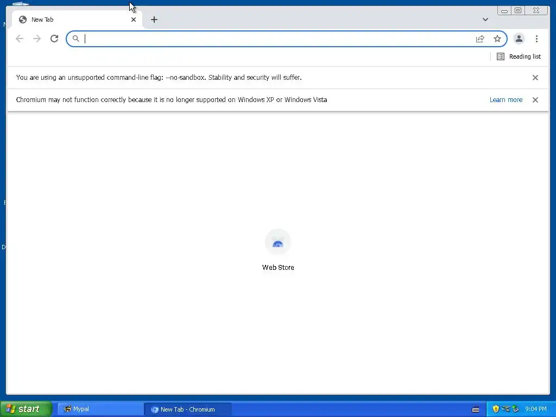The image size is (556, 417).
Task: Open the share this page icon
Action: pyautogui.click(x=480, y=39)
